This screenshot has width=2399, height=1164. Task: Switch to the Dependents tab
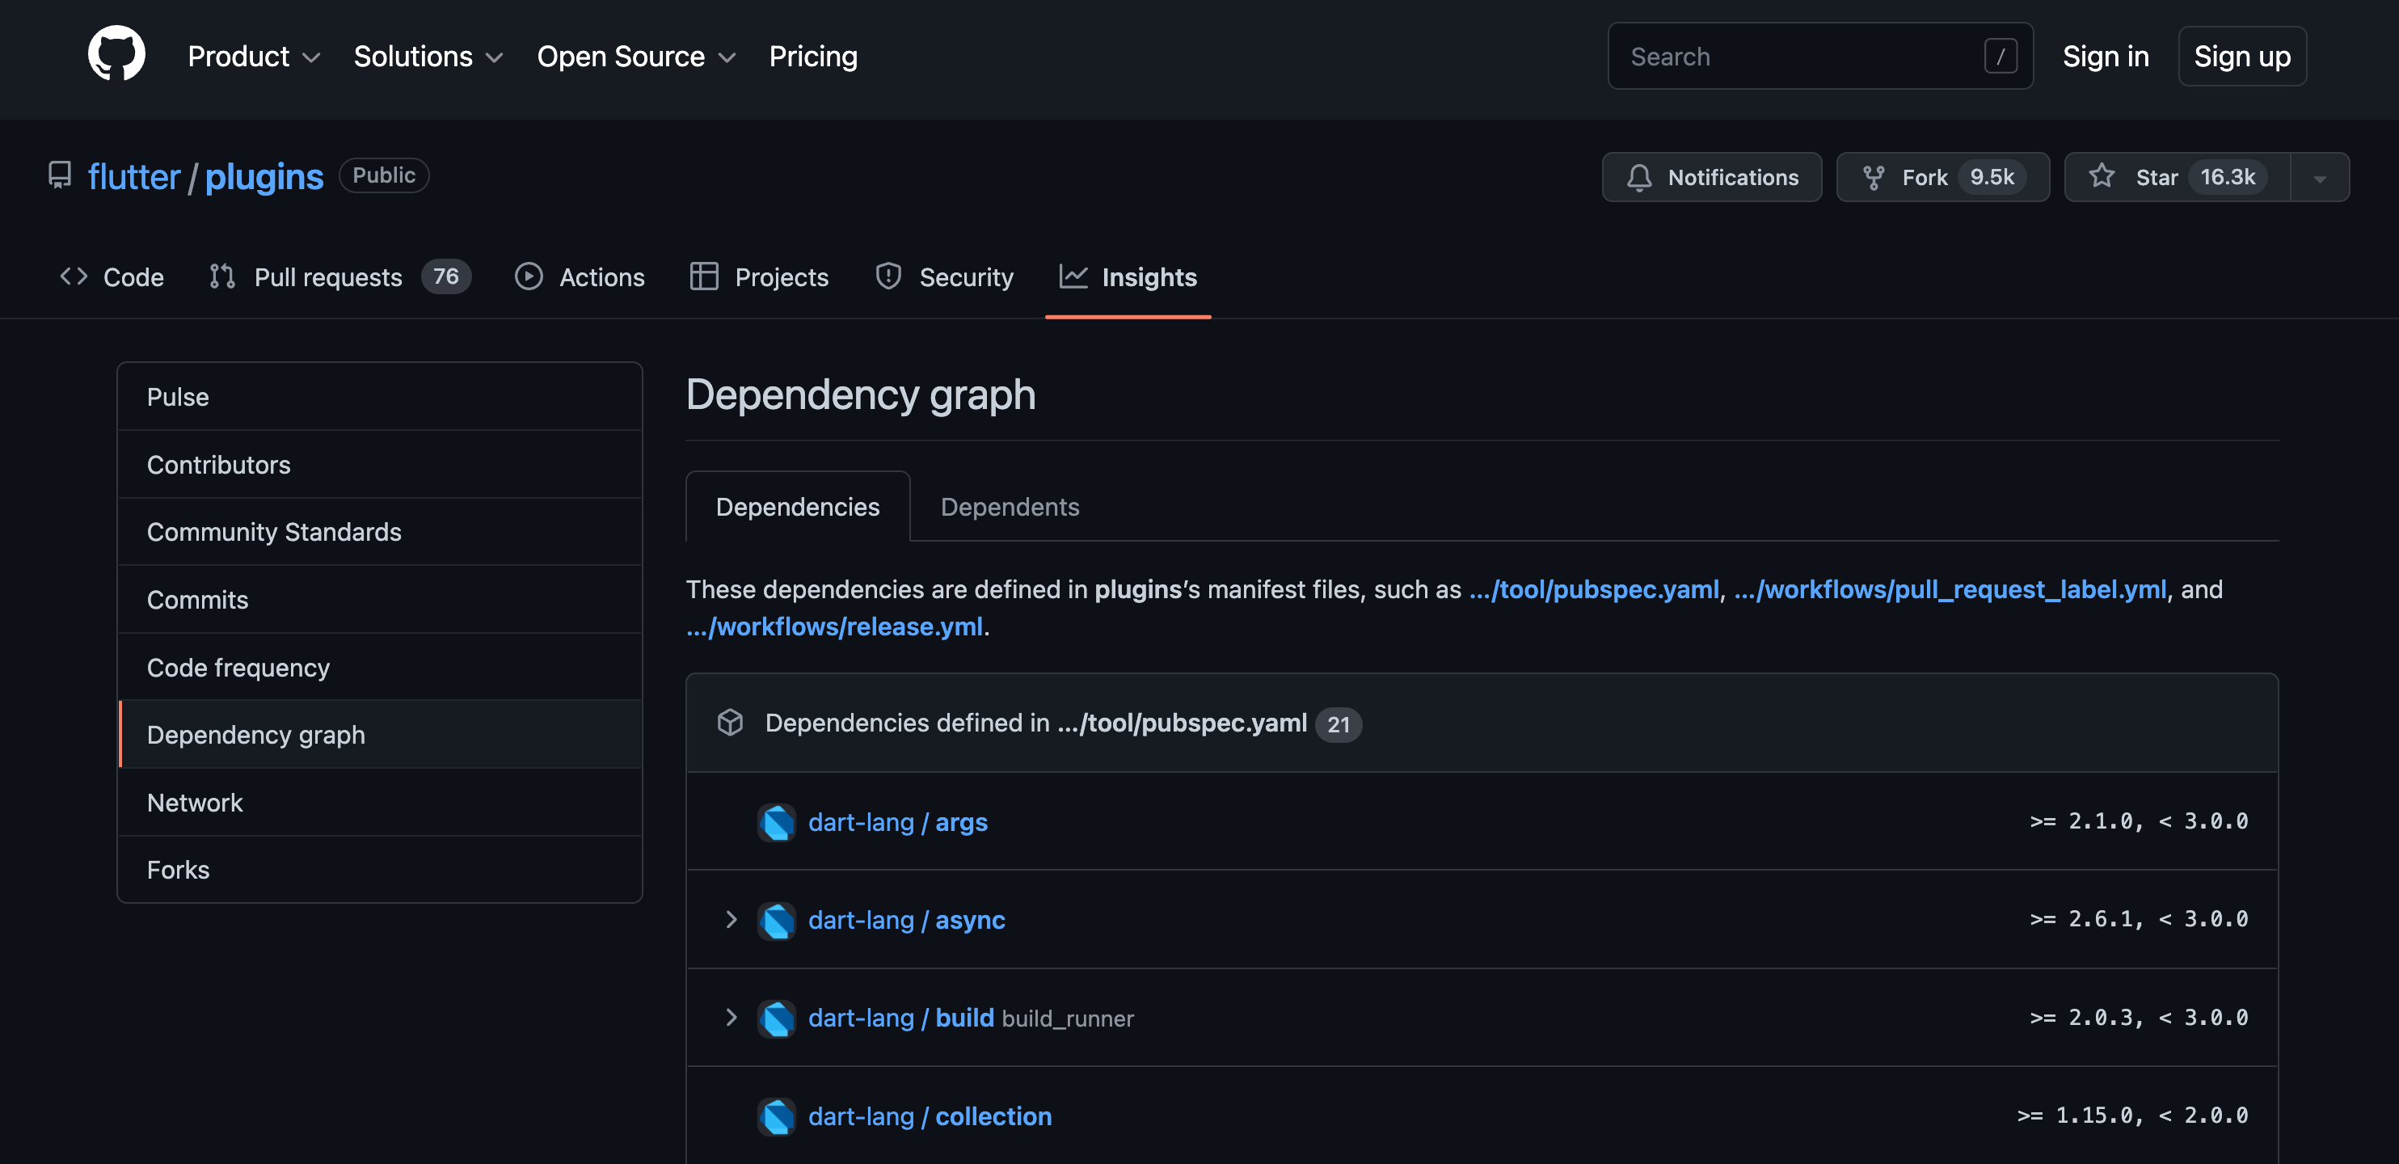[x=1010, y=507]
